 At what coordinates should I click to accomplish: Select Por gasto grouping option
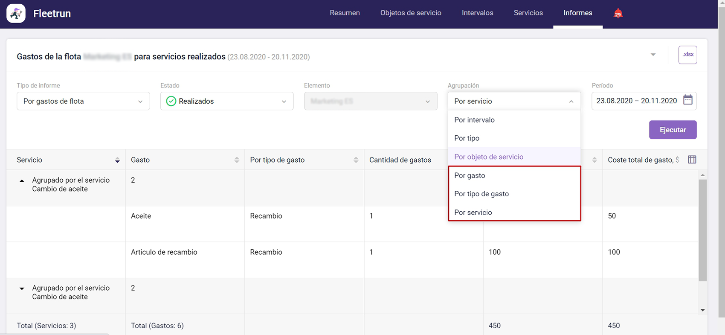(x=470, y=175)
